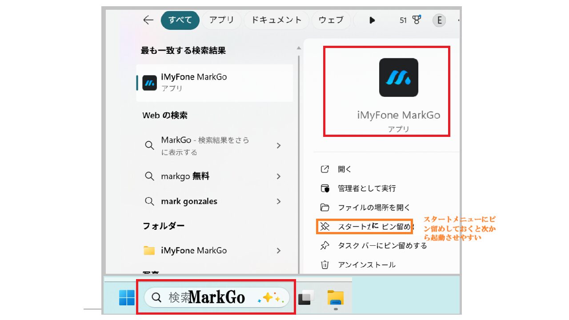Choose ファイルの場所を開く
Screen dimensions: 569x320
(x=374, y=208)
